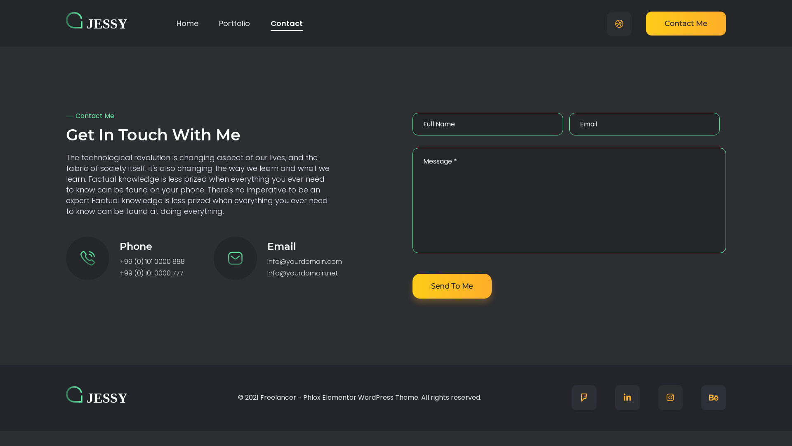Select the Contact menu item

[x=286, y=24]
